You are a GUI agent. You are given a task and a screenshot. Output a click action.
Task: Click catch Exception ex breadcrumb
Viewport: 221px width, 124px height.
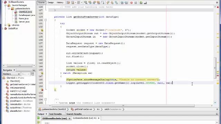113,109
